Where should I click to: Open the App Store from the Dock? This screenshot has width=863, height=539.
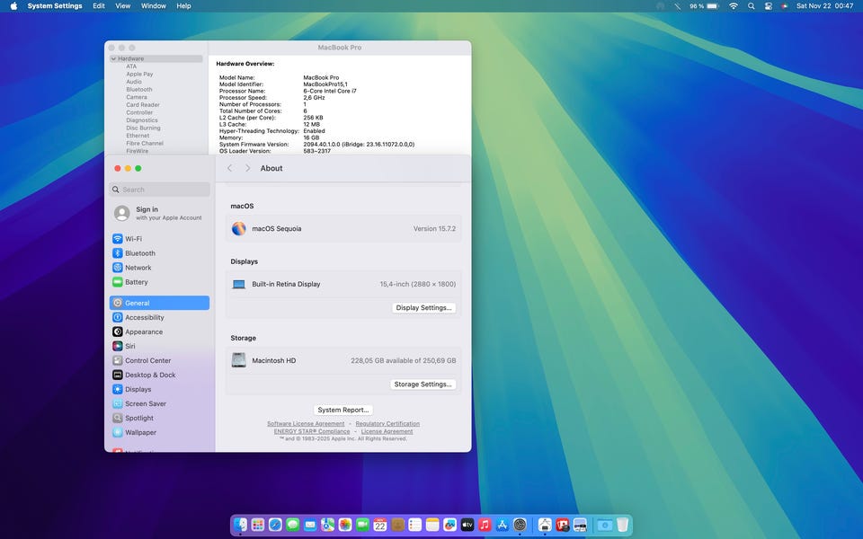click(502, 525)
